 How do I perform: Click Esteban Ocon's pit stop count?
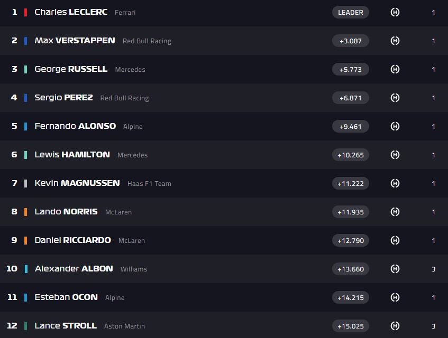coord(433,298)
